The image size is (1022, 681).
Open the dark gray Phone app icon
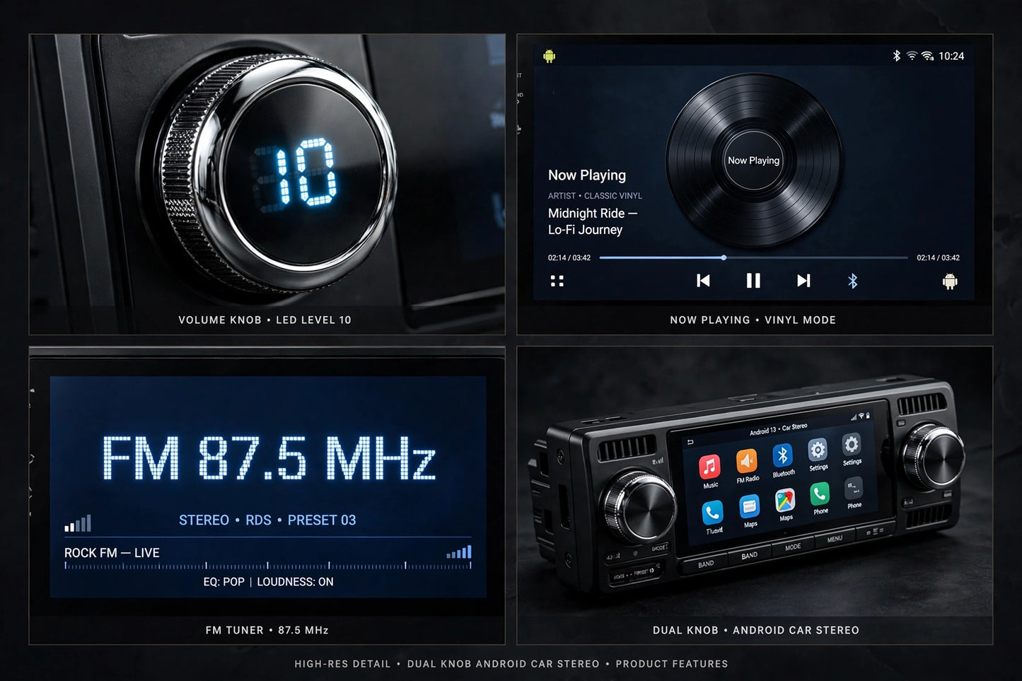pos(854,489)
